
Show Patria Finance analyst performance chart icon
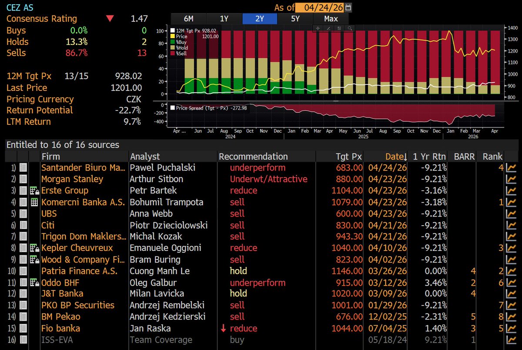point(512,271)
